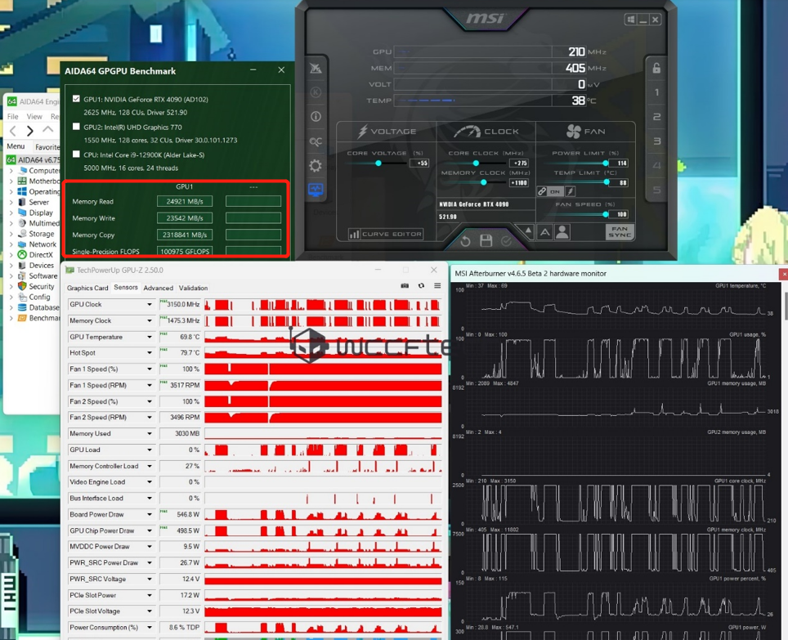788x640 pixels.
Task: Click the Power Limit 114 value field
Action: click(x=619, y=163)
